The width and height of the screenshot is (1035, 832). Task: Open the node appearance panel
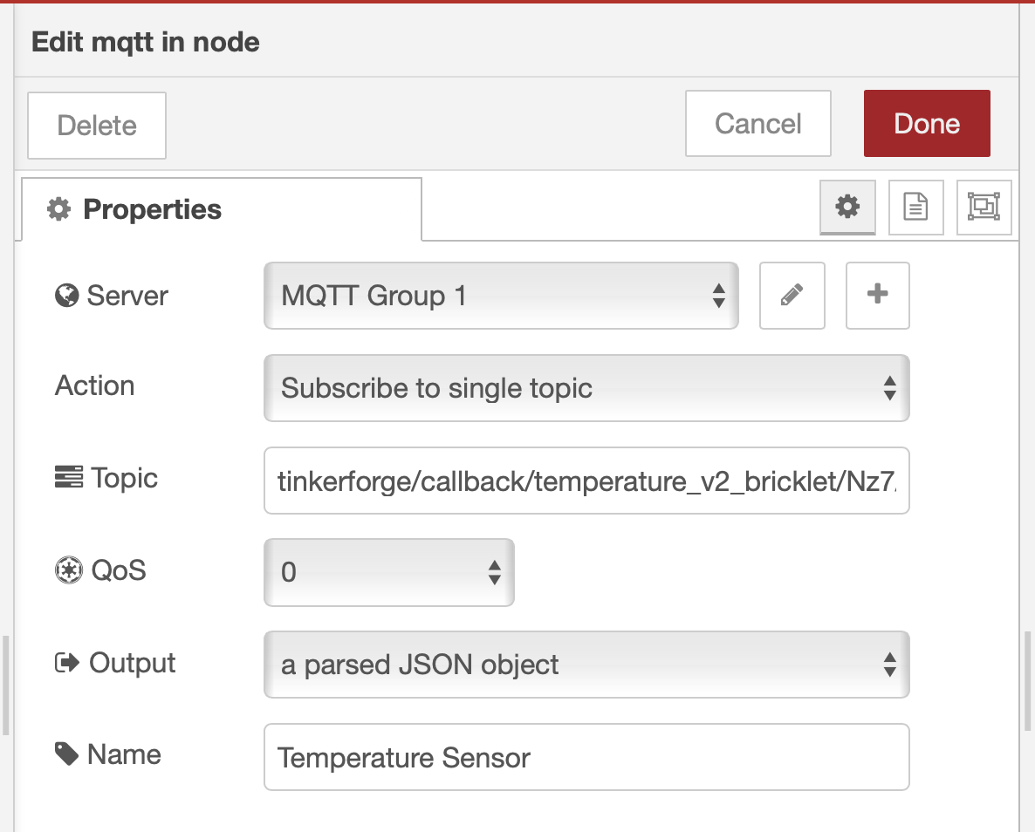tap(984, 208)
